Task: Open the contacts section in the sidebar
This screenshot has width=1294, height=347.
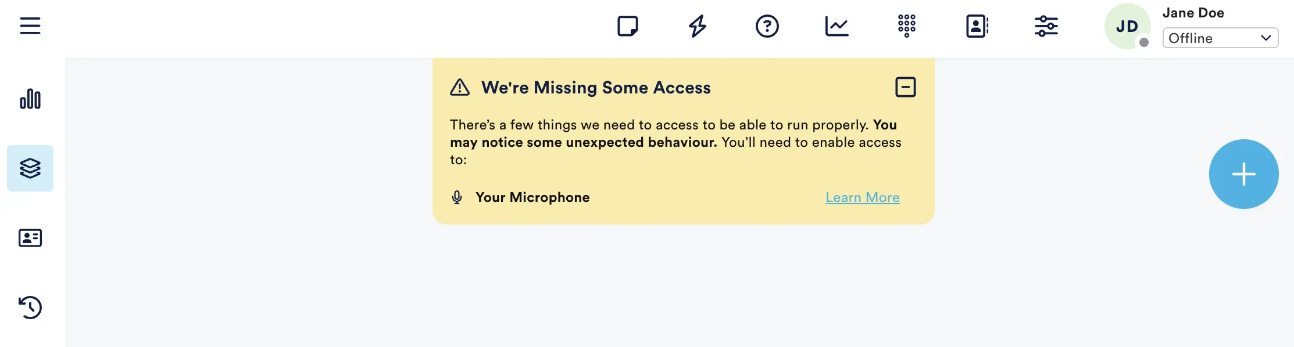Action: pyautogui.click(x=30, y=238)
